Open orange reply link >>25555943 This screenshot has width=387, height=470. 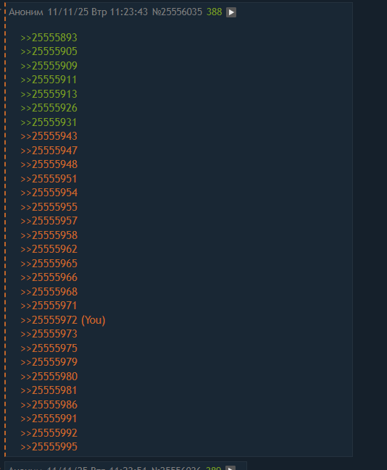(x=49, y=136)
